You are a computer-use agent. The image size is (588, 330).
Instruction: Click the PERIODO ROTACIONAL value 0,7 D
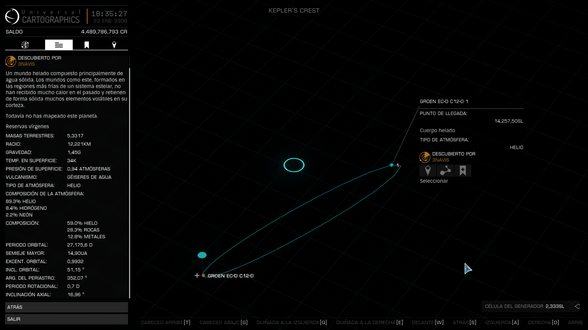(73, 286)
